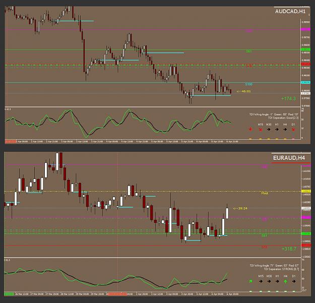Click the cyan S100 level label in AUDCAD
Viewport: 315px width, 303px height.
click(x=248, y=84)
